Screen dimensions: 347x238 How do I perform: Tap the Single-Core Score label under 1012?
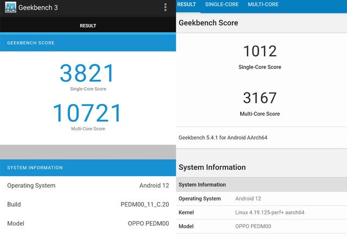pos(260,67)
